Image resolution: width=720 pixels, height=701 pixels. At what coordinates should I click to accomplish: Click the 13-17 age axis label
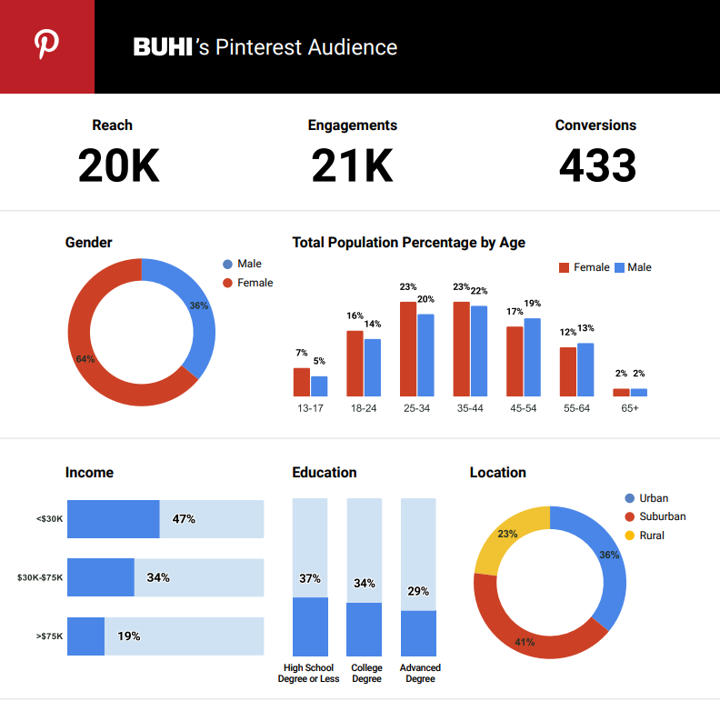coord(310,408)
